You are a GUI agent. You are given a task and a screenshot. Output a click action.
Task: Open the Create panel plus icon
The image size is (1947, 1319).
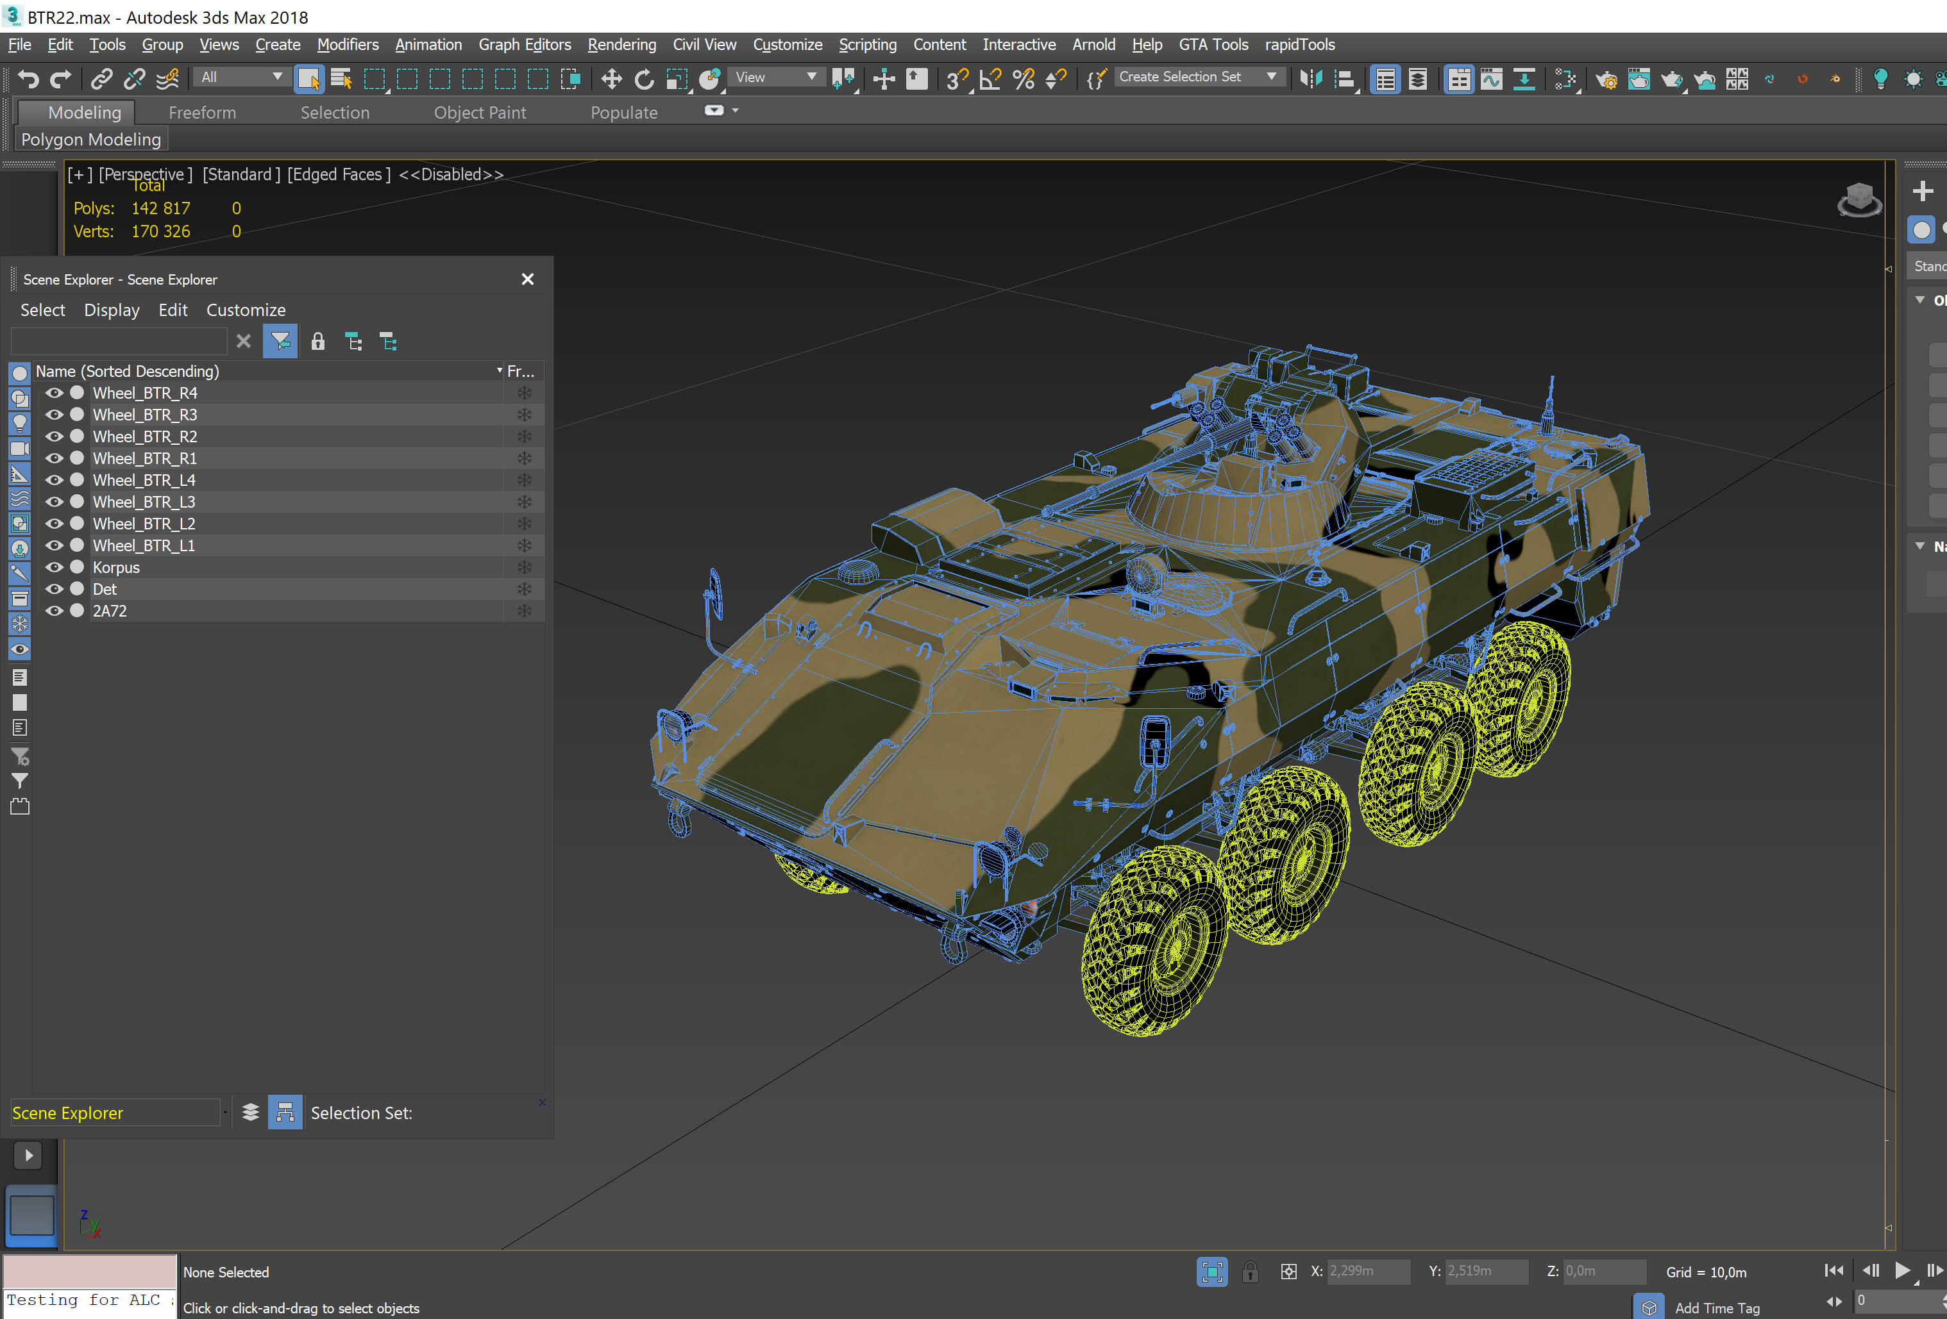click(x=1923, y=191)
